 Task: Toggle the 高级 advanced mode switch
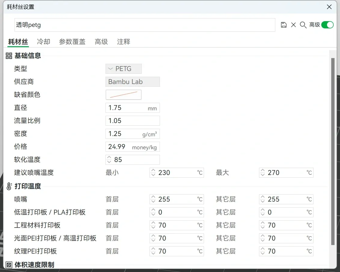[327, 25]
